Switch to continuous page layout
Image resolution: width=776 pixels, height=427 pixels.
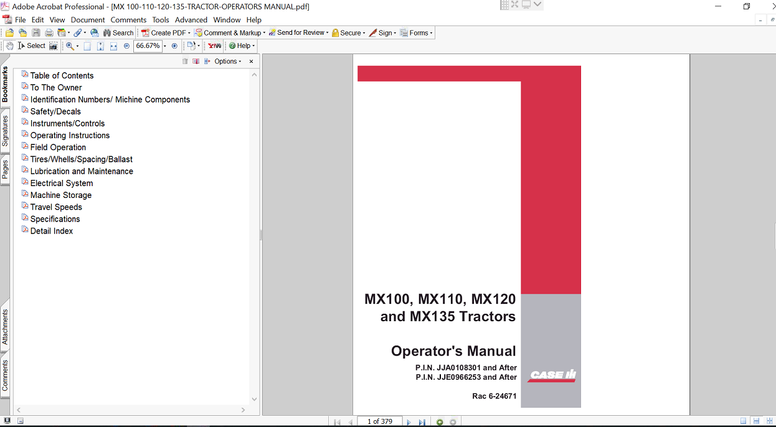pyautogui.click(x=755, y=422)
